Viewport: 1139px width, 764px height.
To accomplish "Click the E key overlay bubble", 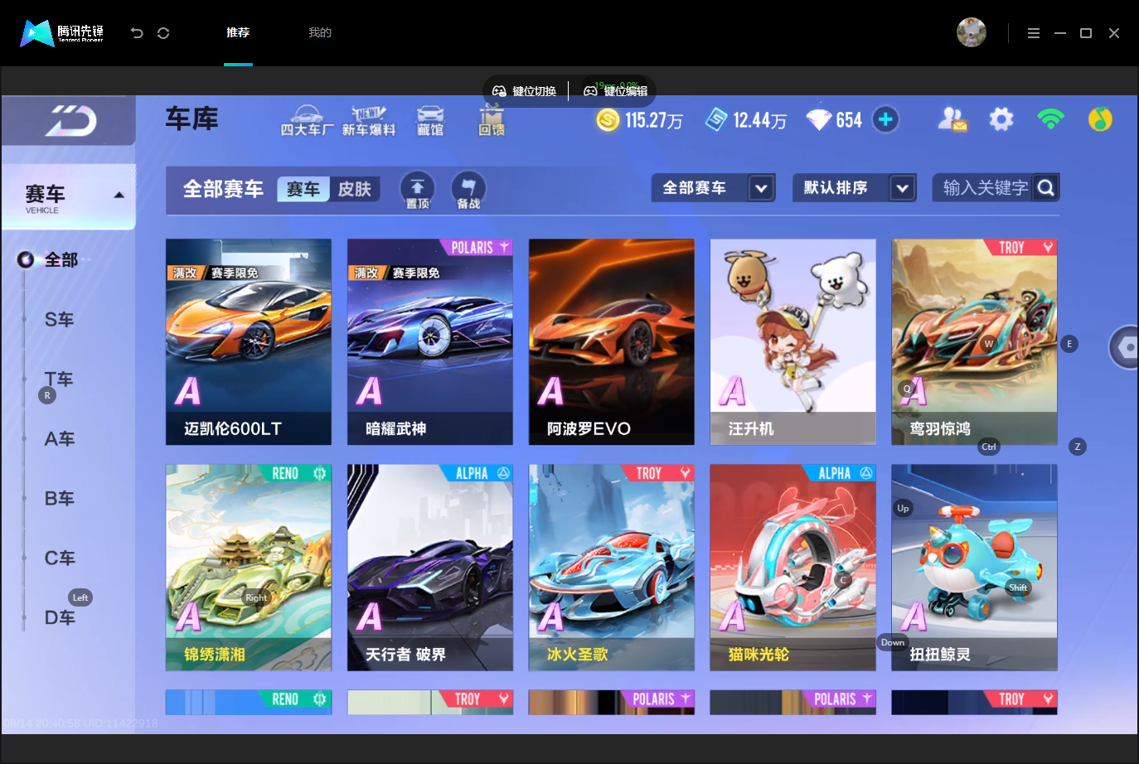I will coord(1069,344).
